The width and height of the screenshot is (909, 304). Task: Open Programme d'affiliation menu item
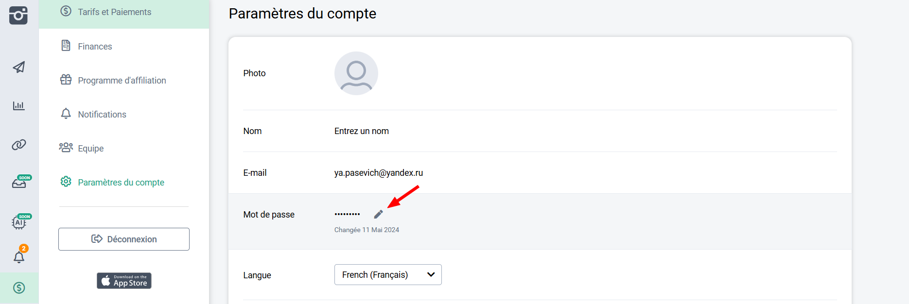122,81
